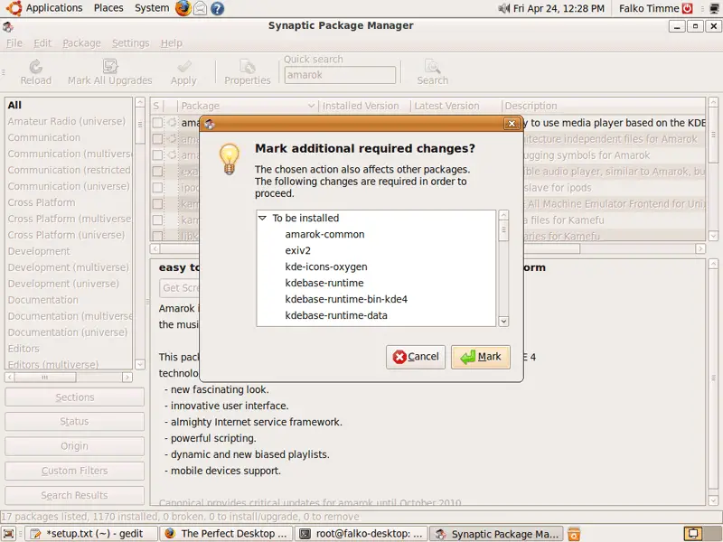
Task: Click the status icon of the Amarok debugging symbols row
Action: point(172,154)
